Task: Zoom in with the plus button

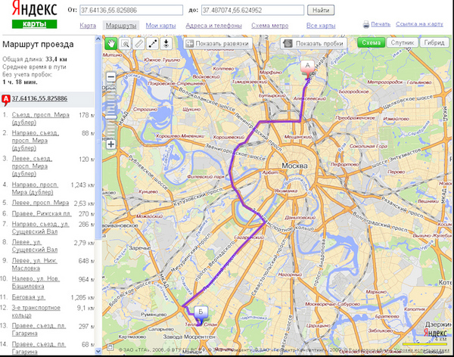Action: click(111, 144)
